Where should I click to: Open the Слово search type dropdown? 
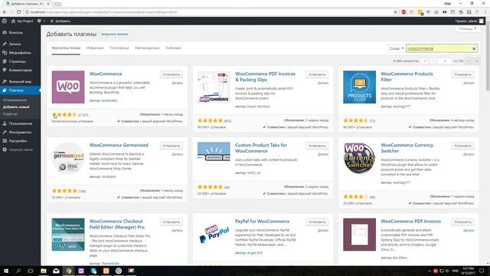point(396,48)
